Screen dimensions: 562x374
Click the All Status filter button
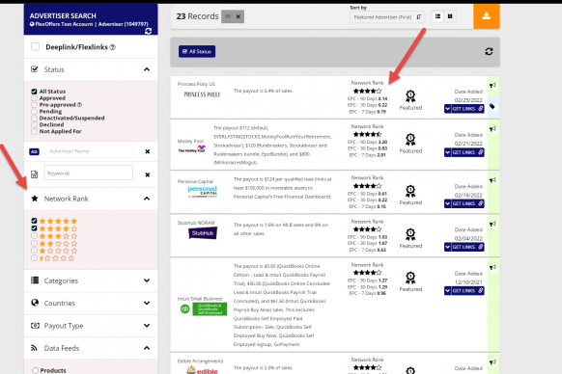[x=197, y=51]
